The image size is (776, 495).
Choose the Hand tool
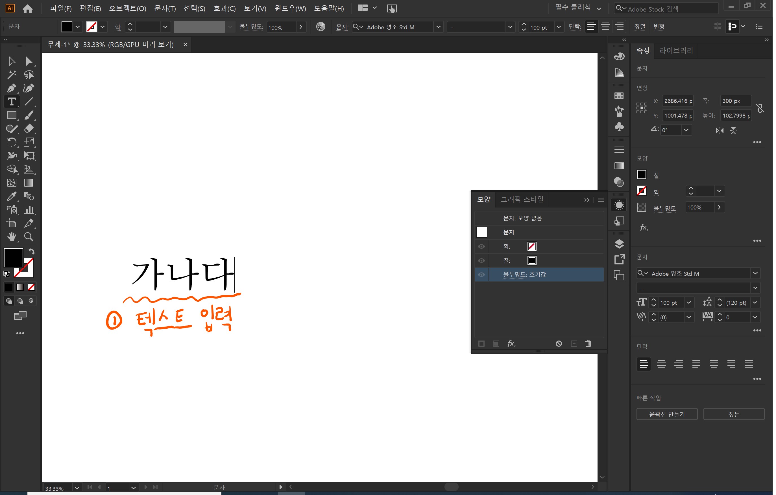pos(12,237)
